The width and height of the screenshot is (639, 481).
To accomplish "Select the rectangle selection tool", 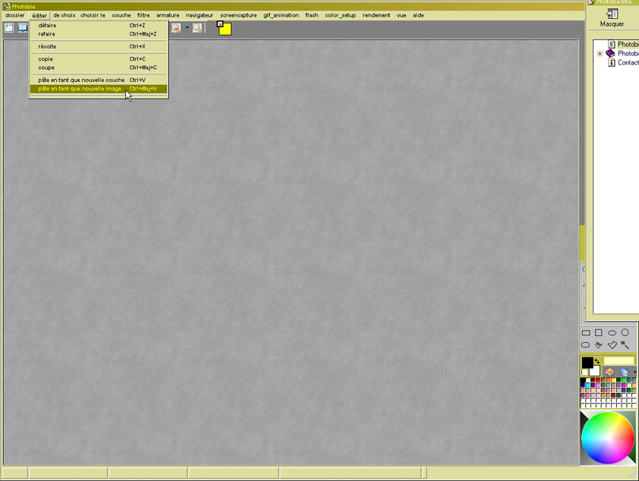I will (586, 332).
